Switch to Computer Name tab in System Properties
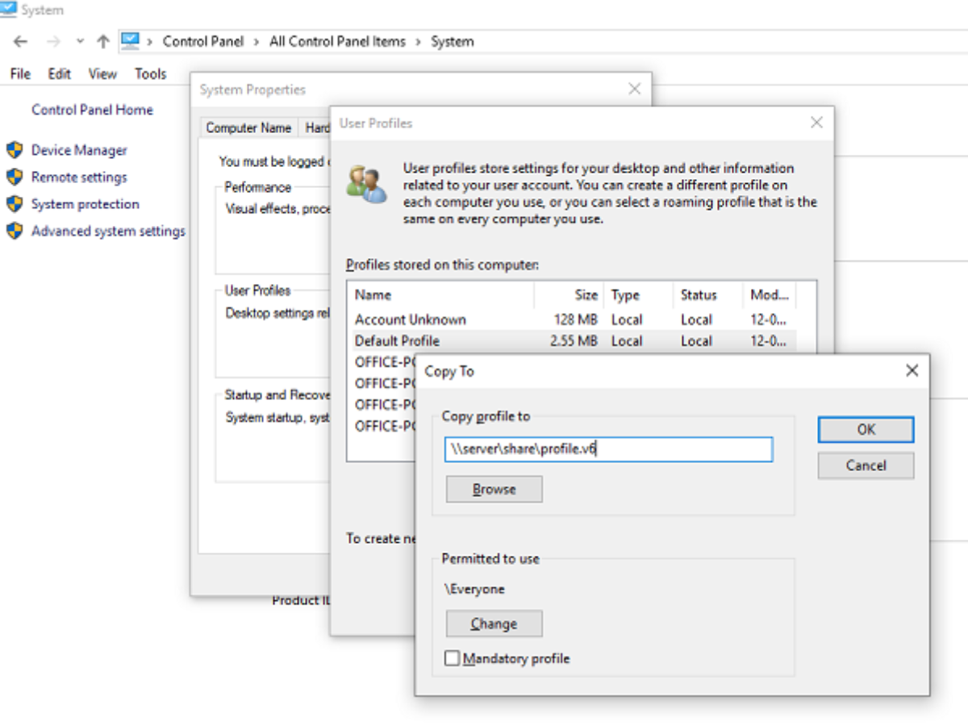 click(248, 127)
